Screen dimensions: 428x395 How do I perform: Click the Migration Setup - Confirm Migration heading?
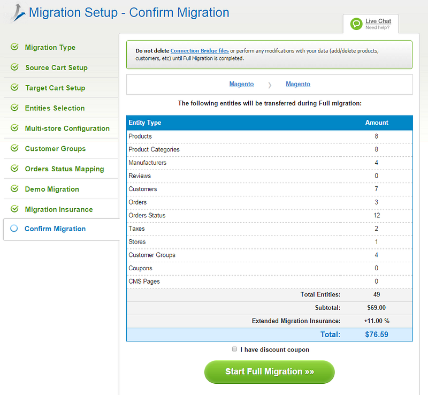pos(129,12)
